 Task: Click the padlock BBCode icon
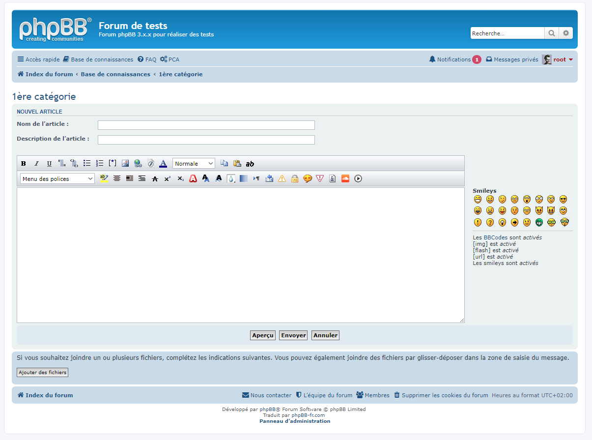coord(295,179)
